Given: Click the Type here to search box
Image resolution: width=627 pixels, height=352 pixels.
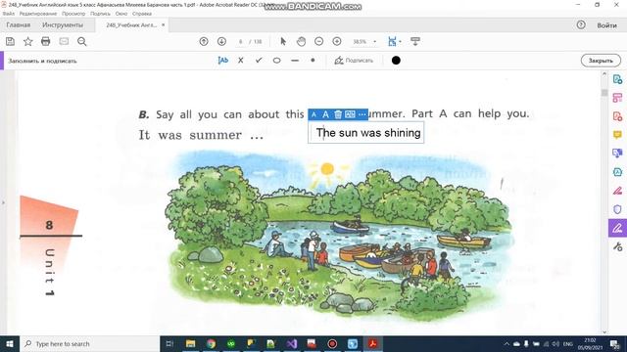Looking at the screenshot, I should point(89,343).
